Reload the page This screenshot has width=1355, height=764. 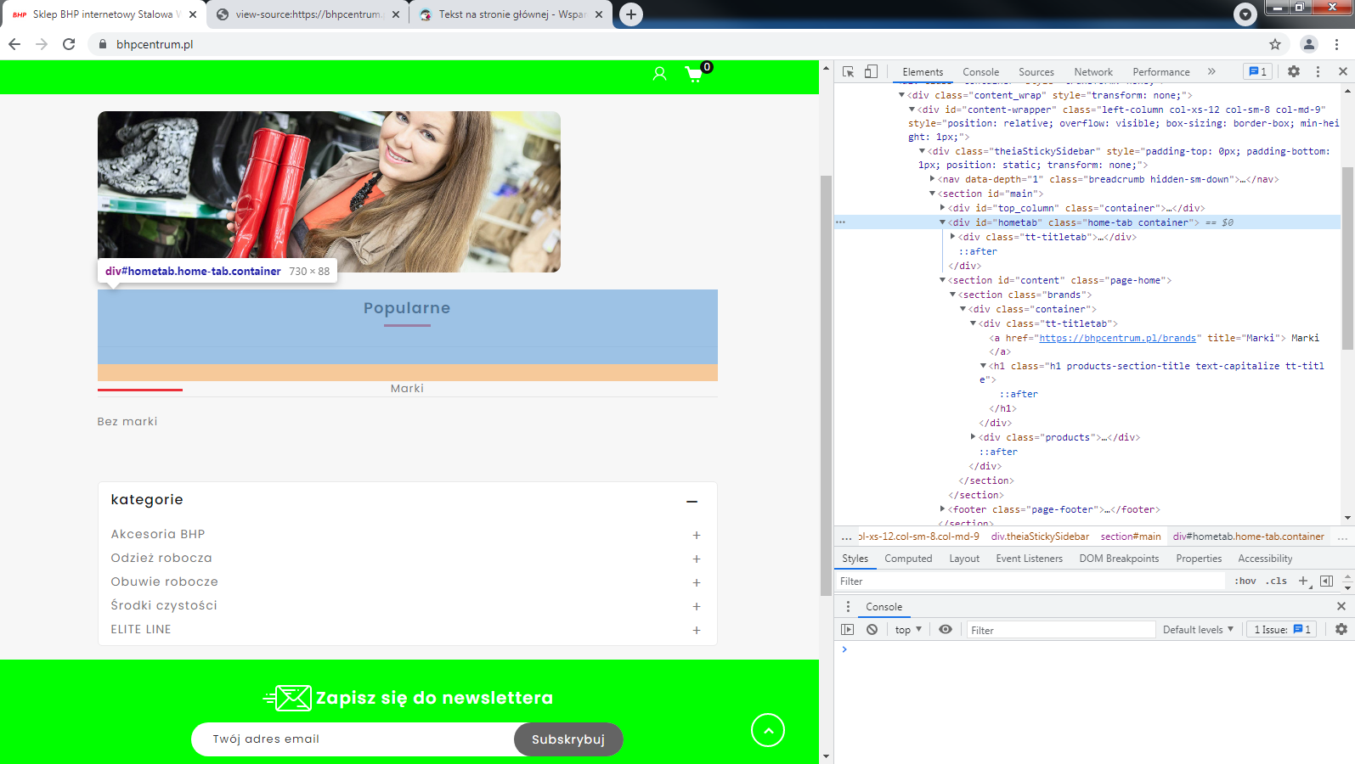click(69, 44)
